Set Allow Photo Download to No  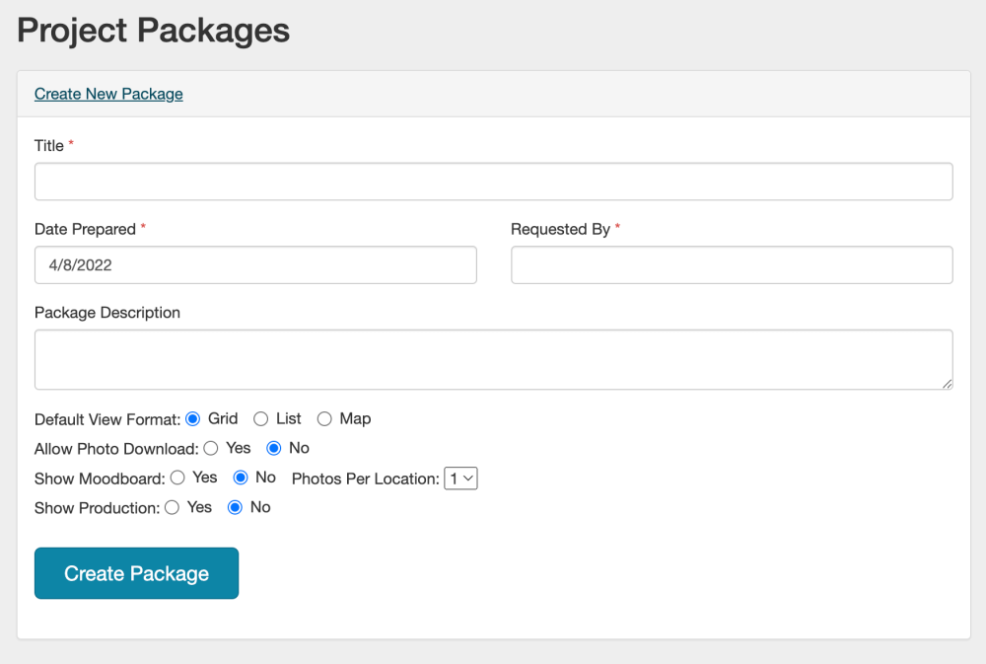tap(274, 449)
